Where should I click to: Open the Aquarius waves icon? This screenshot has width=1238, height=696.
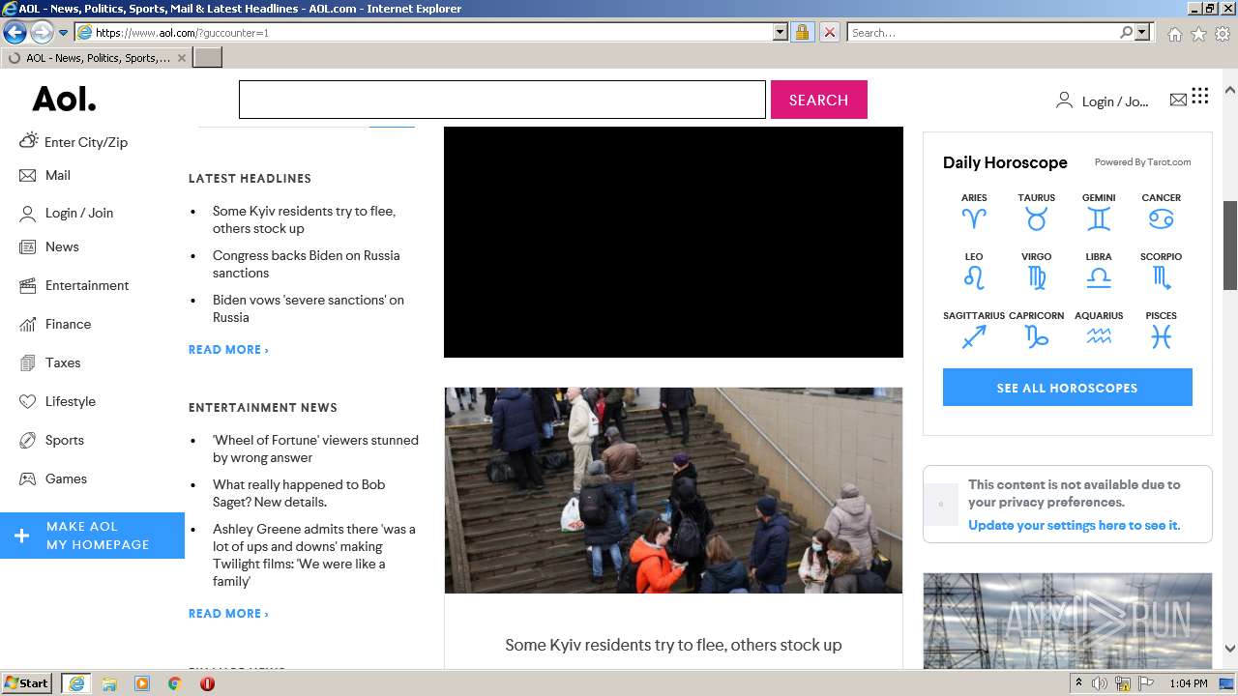point(1099,336)
